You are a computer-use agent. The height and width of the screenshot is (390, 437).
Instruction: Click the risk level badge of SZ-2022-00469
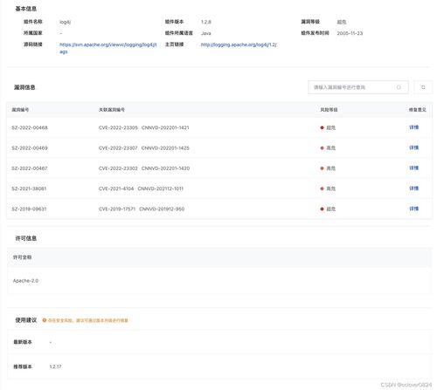click(x=328, y=148)
